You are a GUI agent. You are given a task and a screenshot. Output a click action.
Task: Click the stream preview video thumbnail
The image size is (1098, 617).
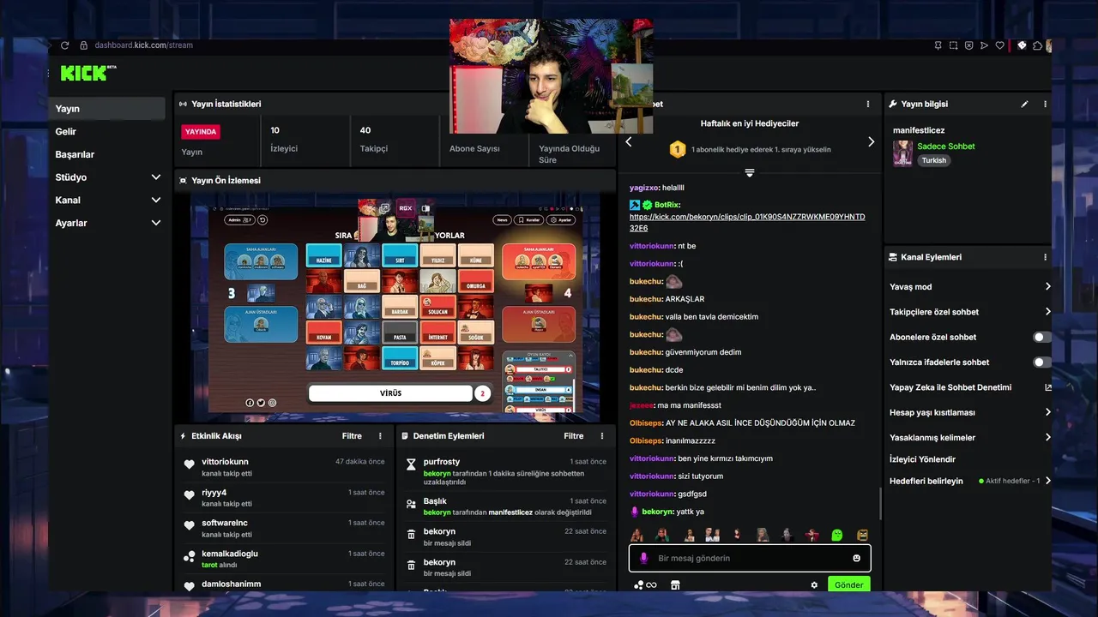pos(395,306)
